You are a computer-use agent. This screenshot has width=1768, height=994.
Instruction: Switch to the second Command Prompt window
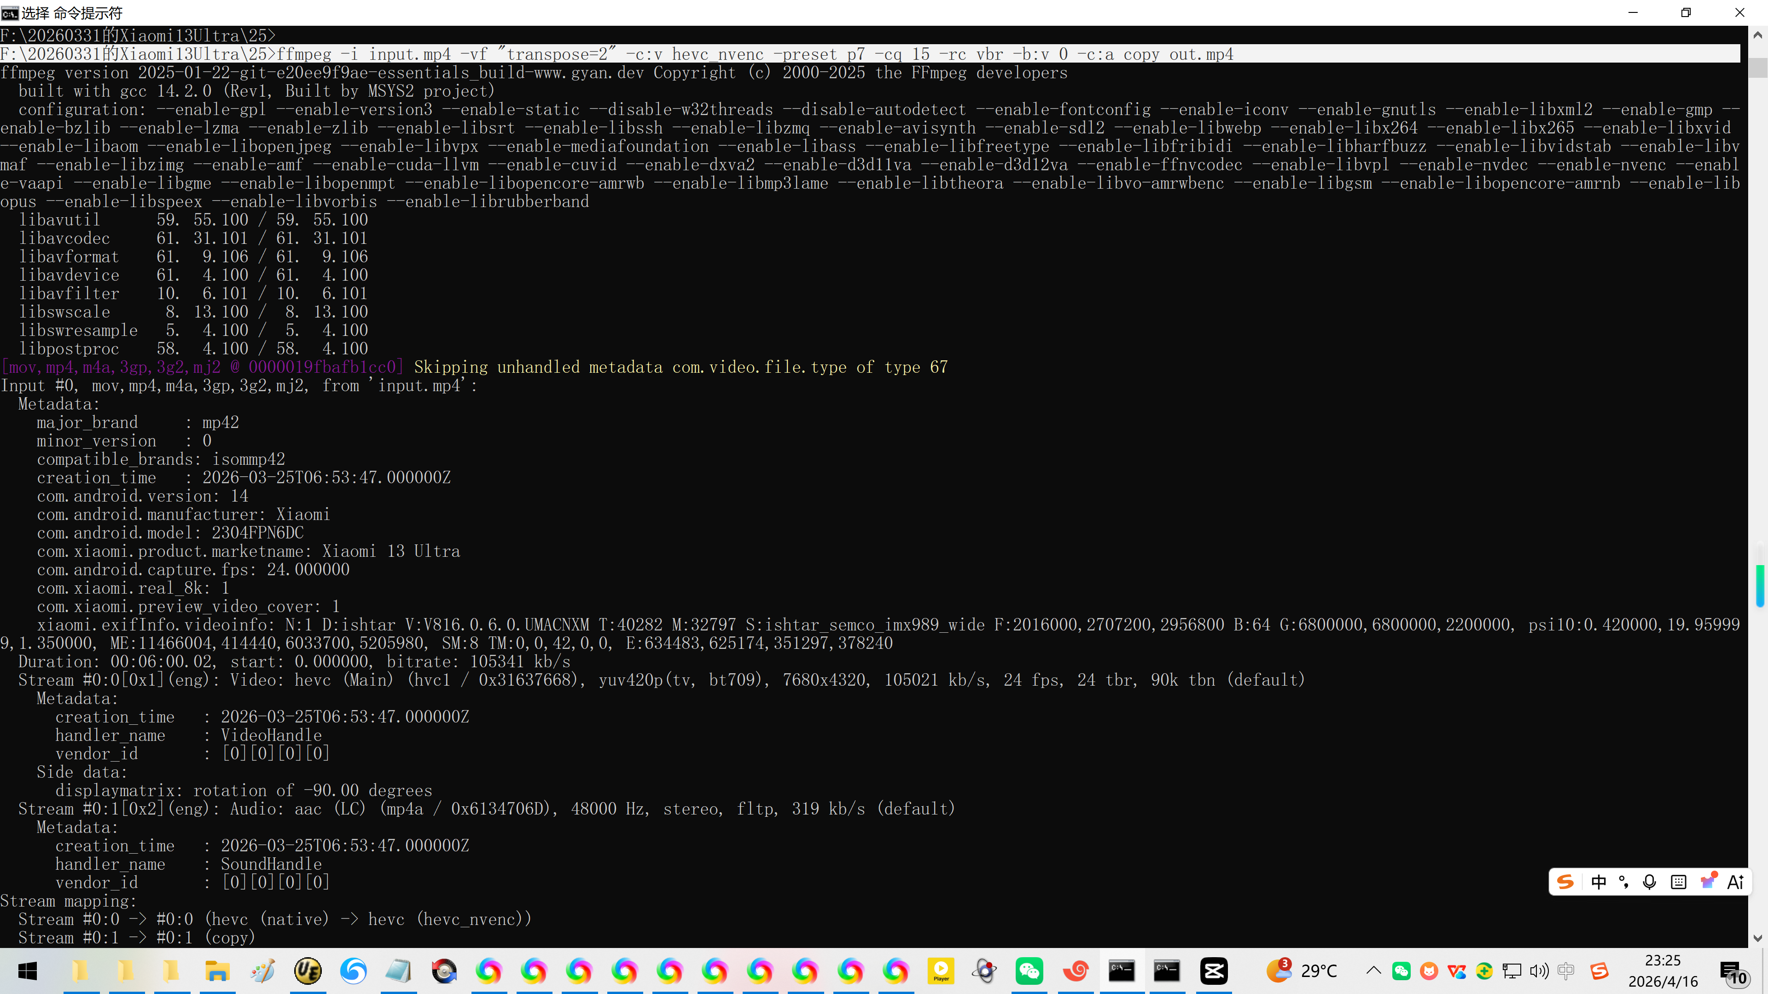click(x=1167, y=971)
